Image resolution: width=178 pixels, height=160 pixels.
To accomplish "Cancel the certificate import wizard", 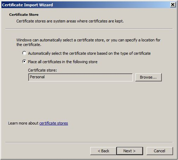I will point(160,151).
